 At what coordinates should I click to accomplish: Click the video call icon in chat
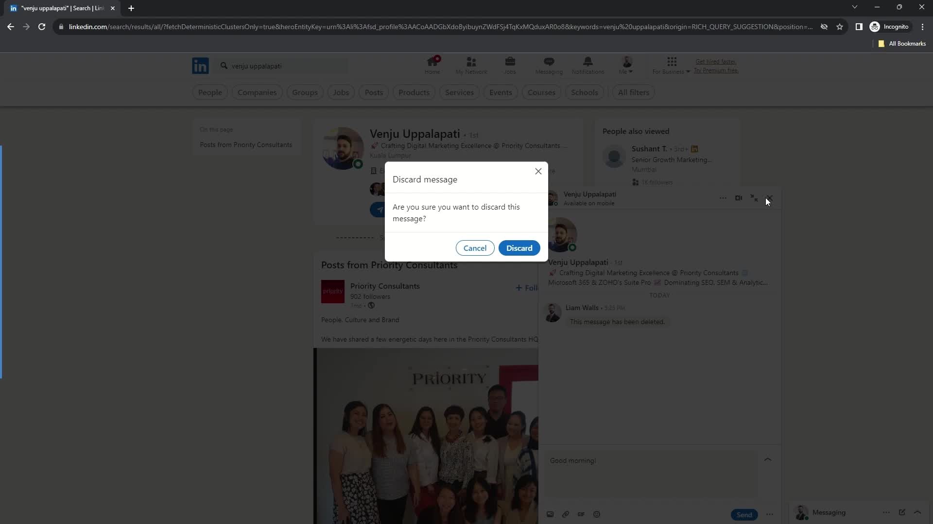click(x=738, y=197)
